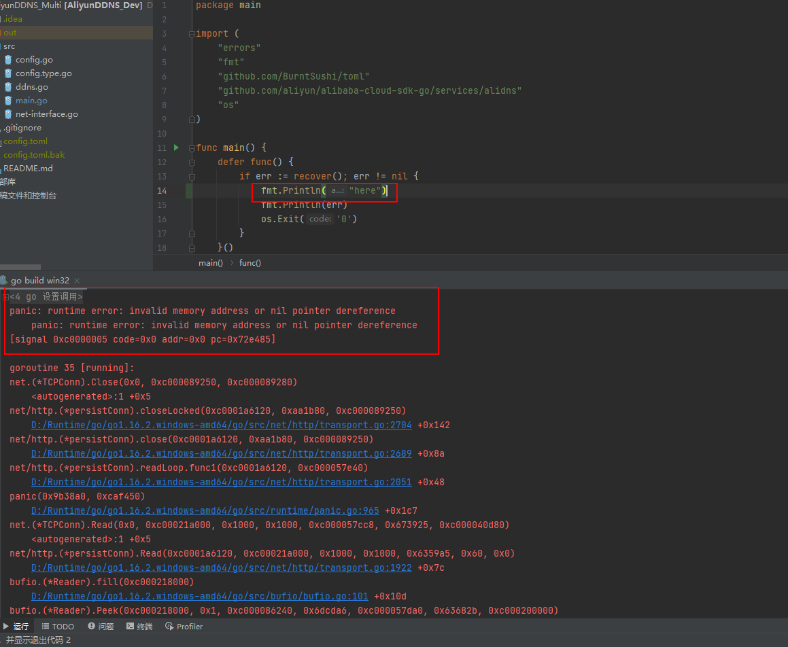Viewport: 788px width, 647px height.
Task: Click line number 14 in the editor gutter
Action: point(162,190)
